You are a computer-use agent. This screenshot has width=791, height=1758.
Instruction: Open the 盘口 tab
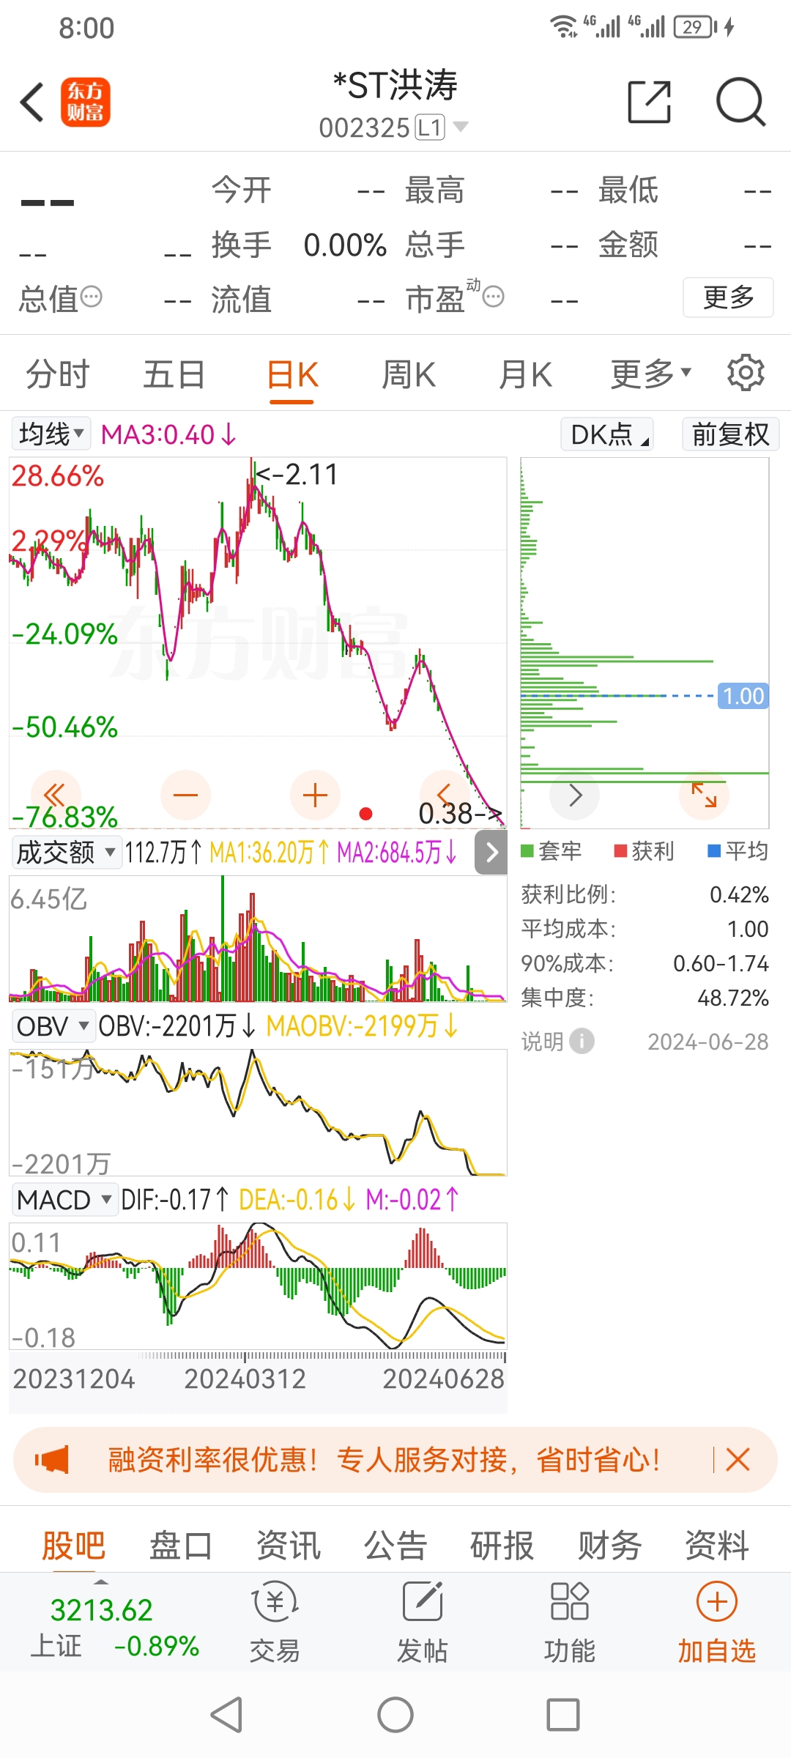pyautogui.click(x=181, y=1546)
